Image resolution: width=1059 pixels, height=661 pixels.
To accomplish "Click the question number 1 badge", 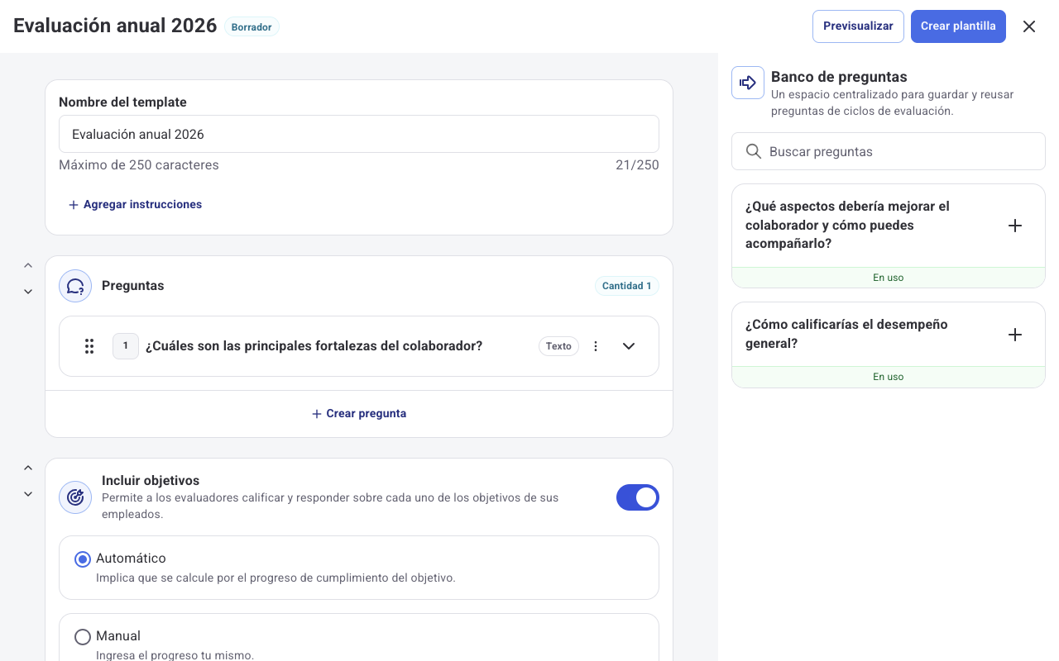I will pos(126,346).
